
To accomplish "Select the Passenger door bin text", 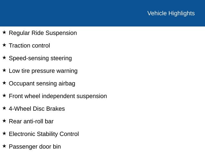I will tap(35, 147).
